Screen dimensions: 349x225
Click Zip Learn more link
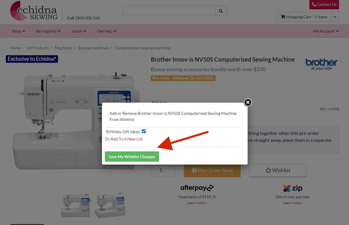point(293,203)
